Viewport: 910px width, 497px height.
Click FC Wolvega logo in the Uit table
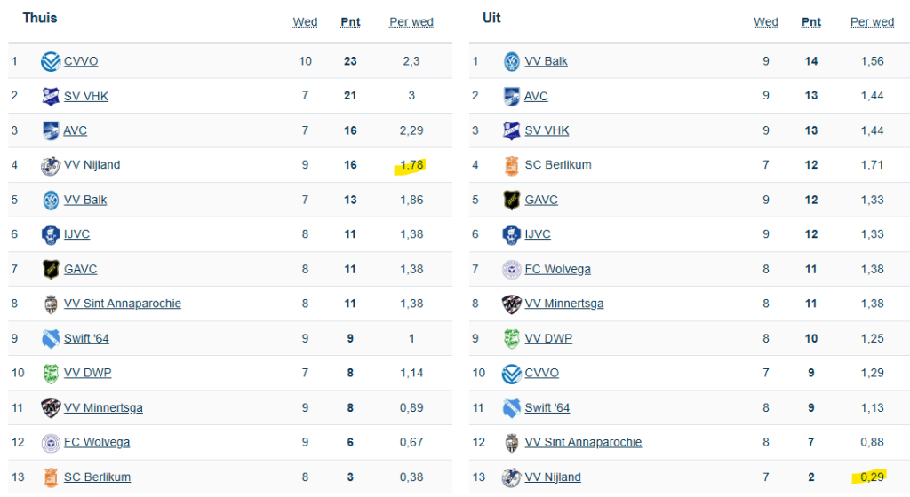coord(511,270)
